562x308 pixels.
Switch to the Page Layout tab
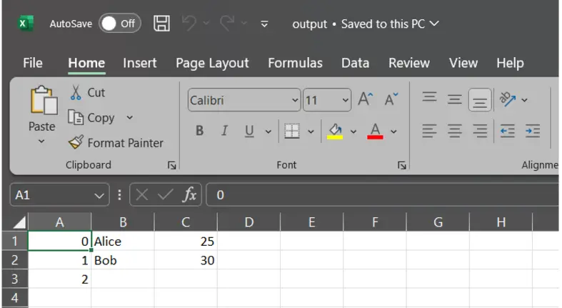[212, 63]
